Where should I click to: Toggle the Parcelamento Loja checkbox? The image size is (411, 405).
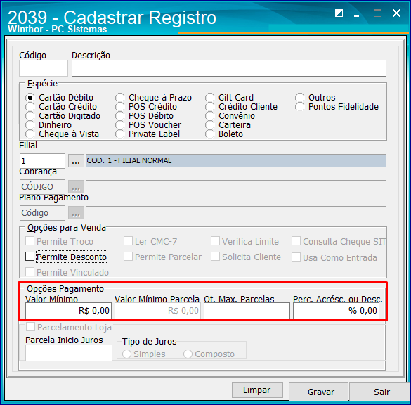coord(30,327)
